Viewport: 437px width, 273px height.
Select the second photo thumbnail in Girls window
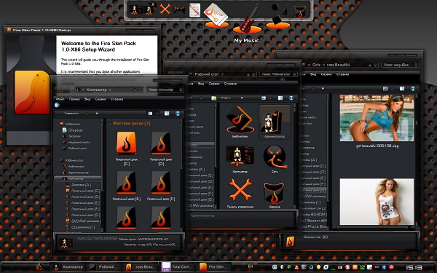pyautogui.click(x=377, y=202)
